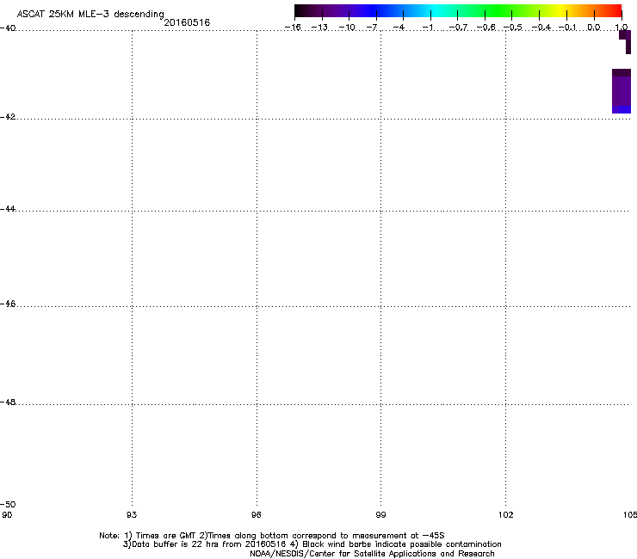This screenshot has width=637, height=559.
Task: Click the longitude label 93
Action: click(132, 515)
